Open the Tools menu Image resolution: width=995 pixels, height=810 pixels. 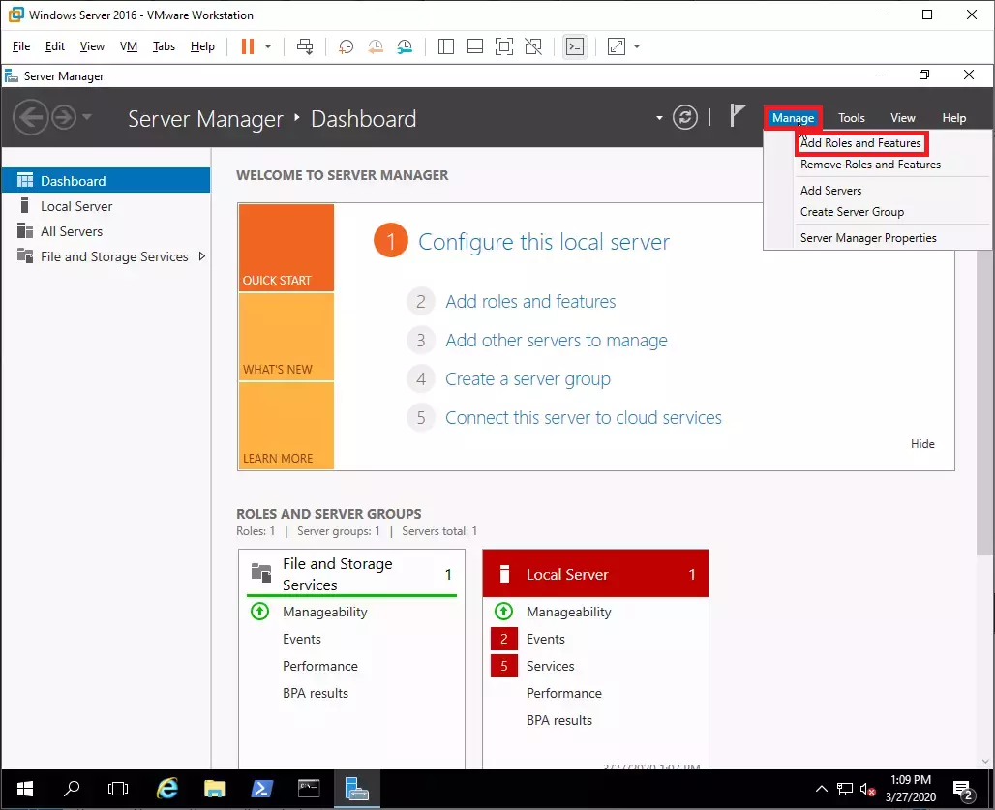[x=852, y=118]
